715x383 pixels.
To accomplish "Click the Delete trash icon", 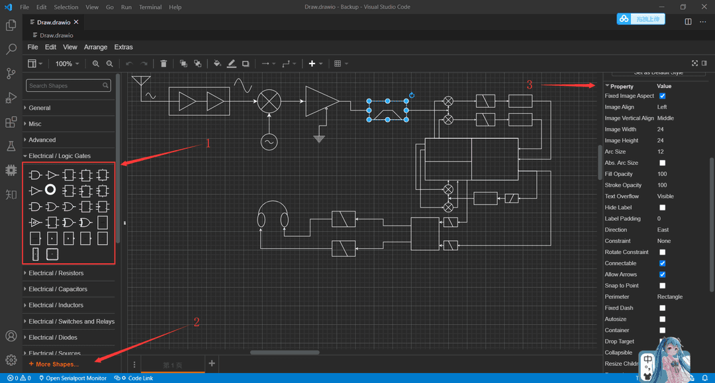I will tap(164, 63).
